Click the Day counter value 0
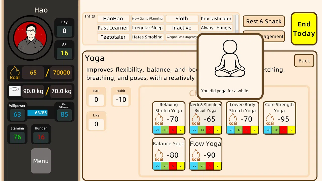Viewport: 322px width, 181px height. pos(64,31)
